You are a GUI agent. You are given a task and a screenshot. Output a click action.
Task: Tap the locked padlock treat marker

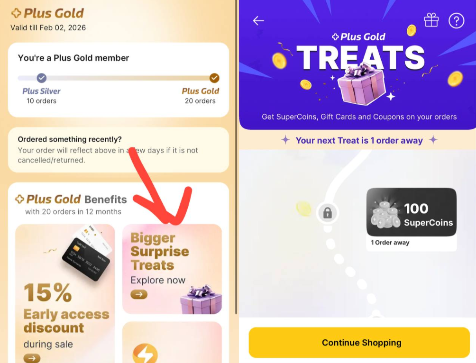(x=327, y=213)
